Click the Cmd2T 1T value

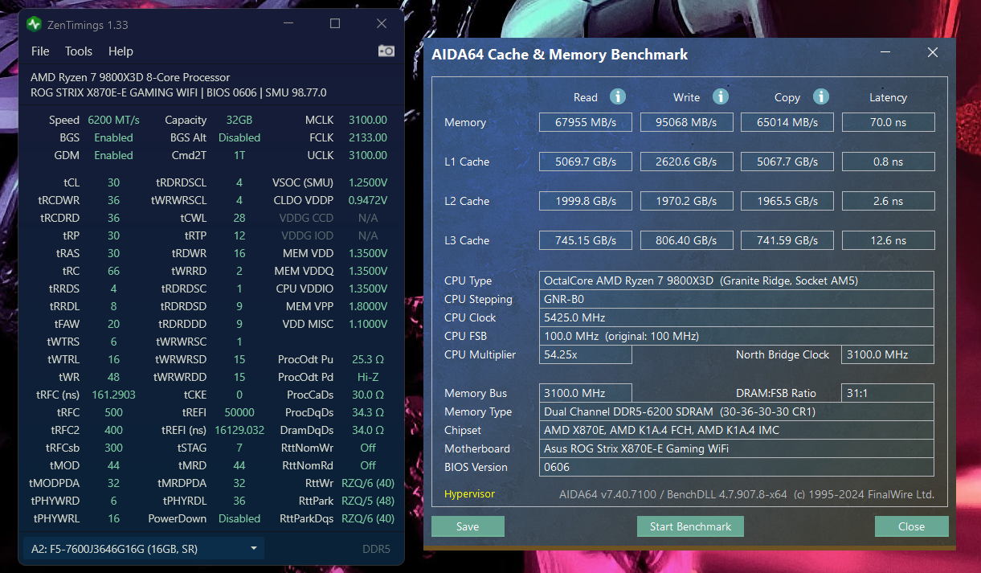(x=239, y=155)
